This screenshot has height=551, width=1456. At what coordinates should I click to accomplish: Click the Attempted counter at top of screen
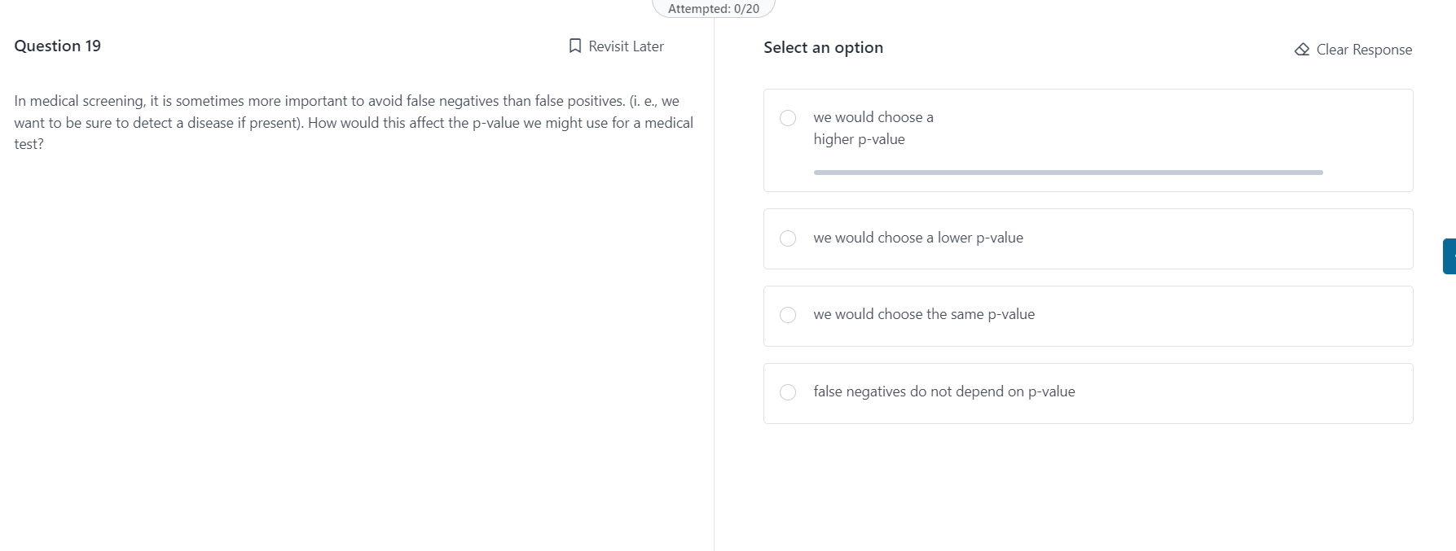[x=714, y=8]
